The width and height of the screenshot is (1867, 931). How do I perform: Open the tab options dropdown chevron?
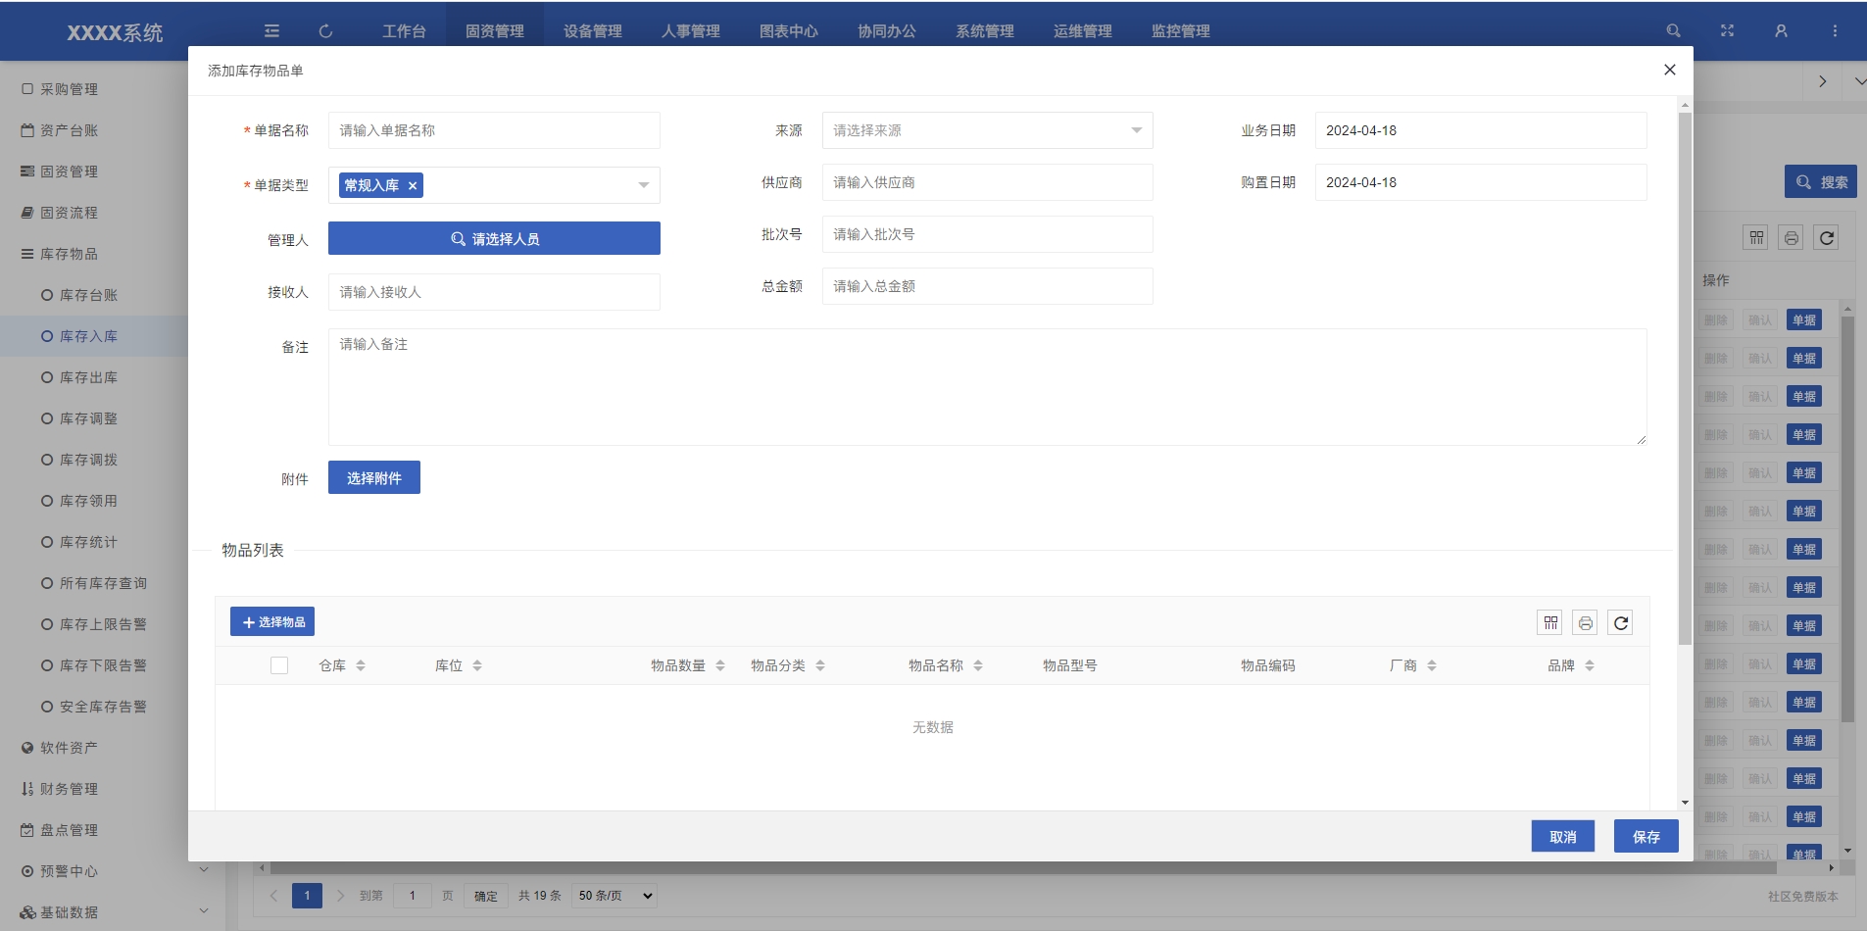[x=1859, y=81]
